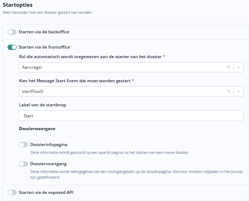Screen dimensions: 249x201
Task: Enable the Starten via de exposed API toggle
Action: click(x=12, y=192)
